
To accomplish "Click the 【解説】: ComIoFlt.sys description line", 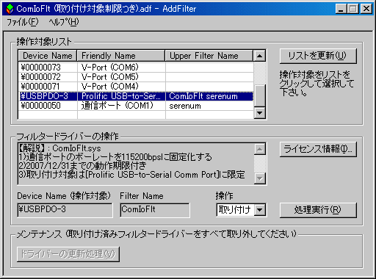I will [x=59, y=148].
